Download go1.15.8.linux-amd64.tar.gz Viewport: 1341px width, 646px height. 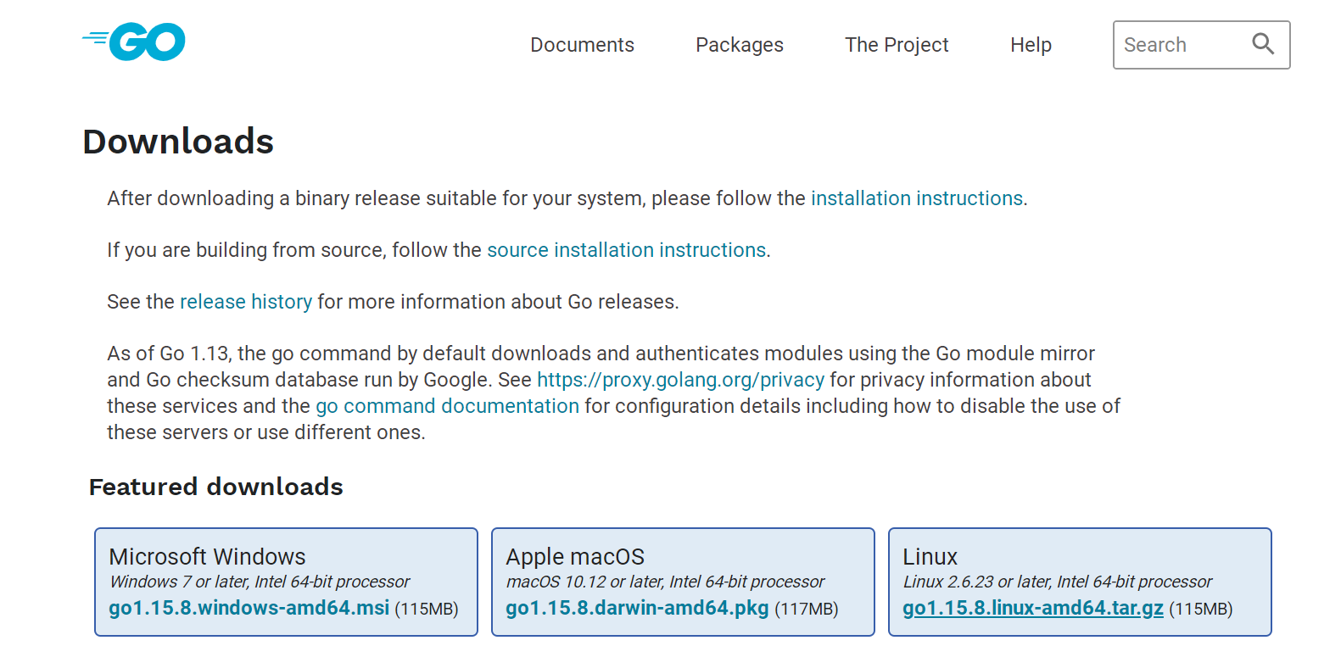pyautogui.click(x=1032, y=608)
